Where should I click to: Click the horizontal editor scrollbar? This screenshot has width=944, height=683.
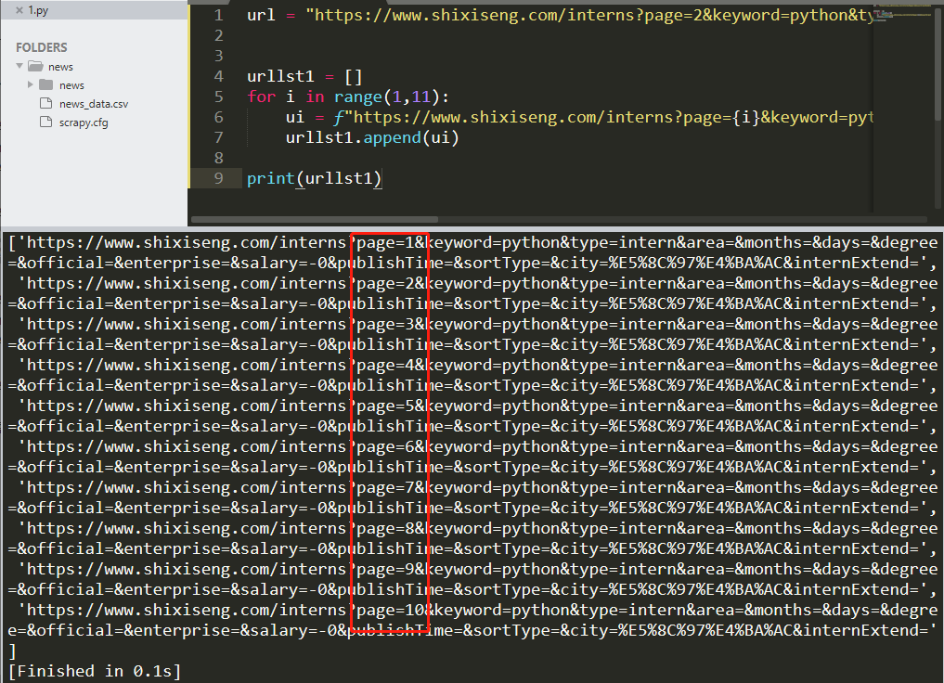tap(315, 220)
